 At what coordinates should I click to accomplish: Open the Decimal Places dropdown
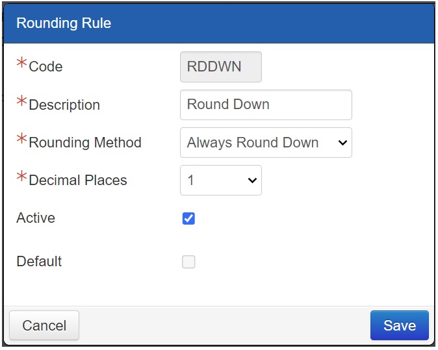pos(220,181)
